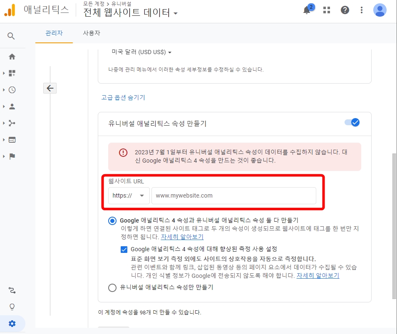Click 자세히 알아보기 link after 지정하면 됩니다
This screenshot has height=334, width=397.
click(182, 237)
